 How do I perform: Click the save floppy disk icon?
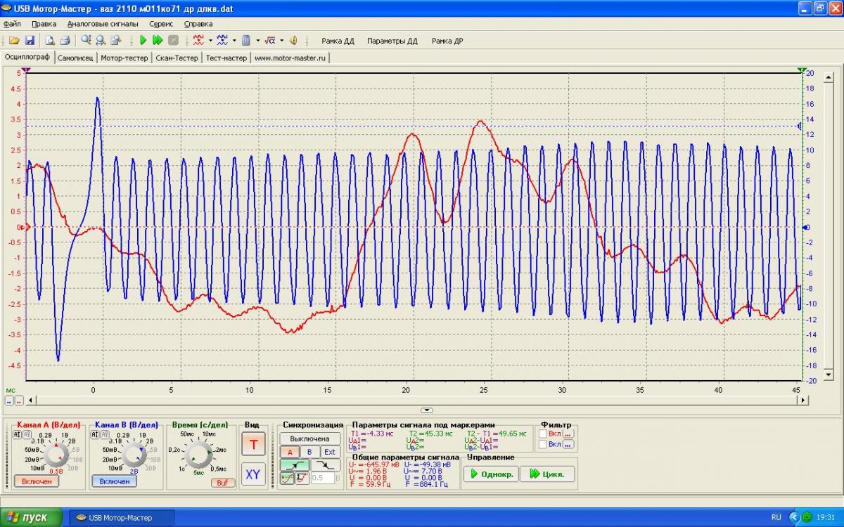point(30,41)
